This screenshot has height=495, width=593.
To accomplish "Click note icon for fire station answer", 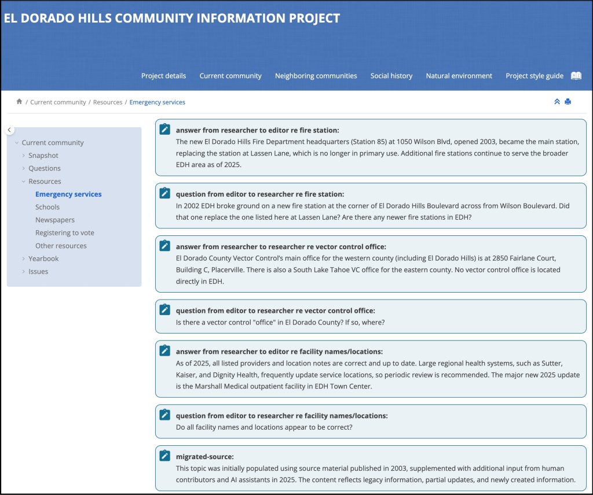I will tap(165, 130).
